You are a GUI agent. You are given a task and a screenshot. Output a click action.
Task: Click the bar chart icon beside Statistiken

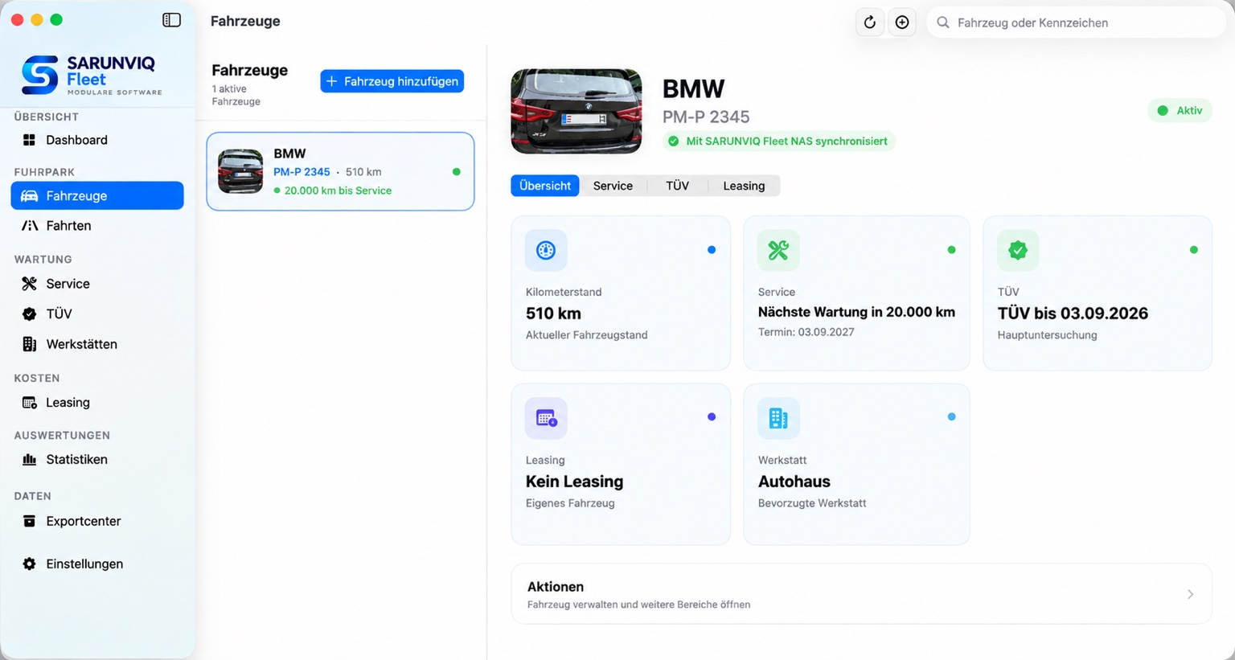(29, 460)
